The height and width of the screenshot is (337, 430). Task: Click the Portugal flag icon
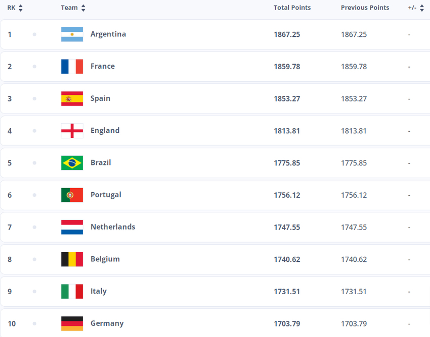[72, 195]
